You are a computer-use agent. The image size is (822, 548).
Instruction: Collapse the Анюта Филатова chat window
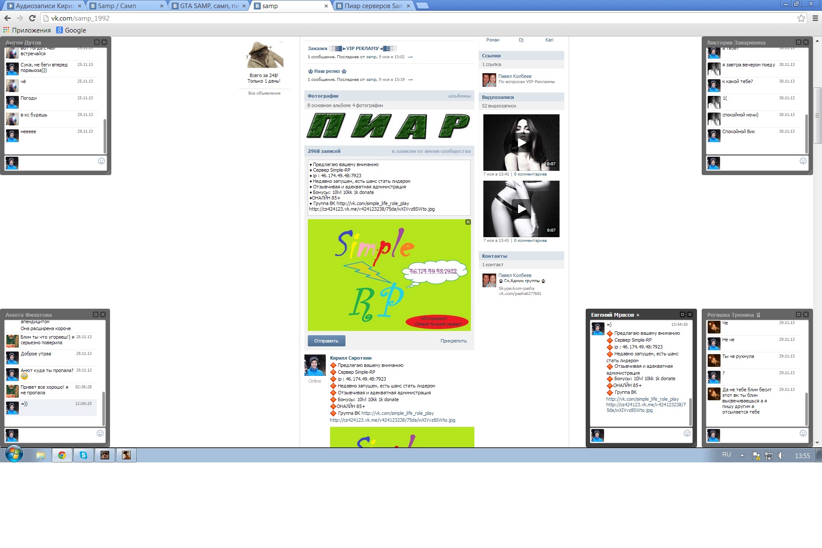point(95,314)
